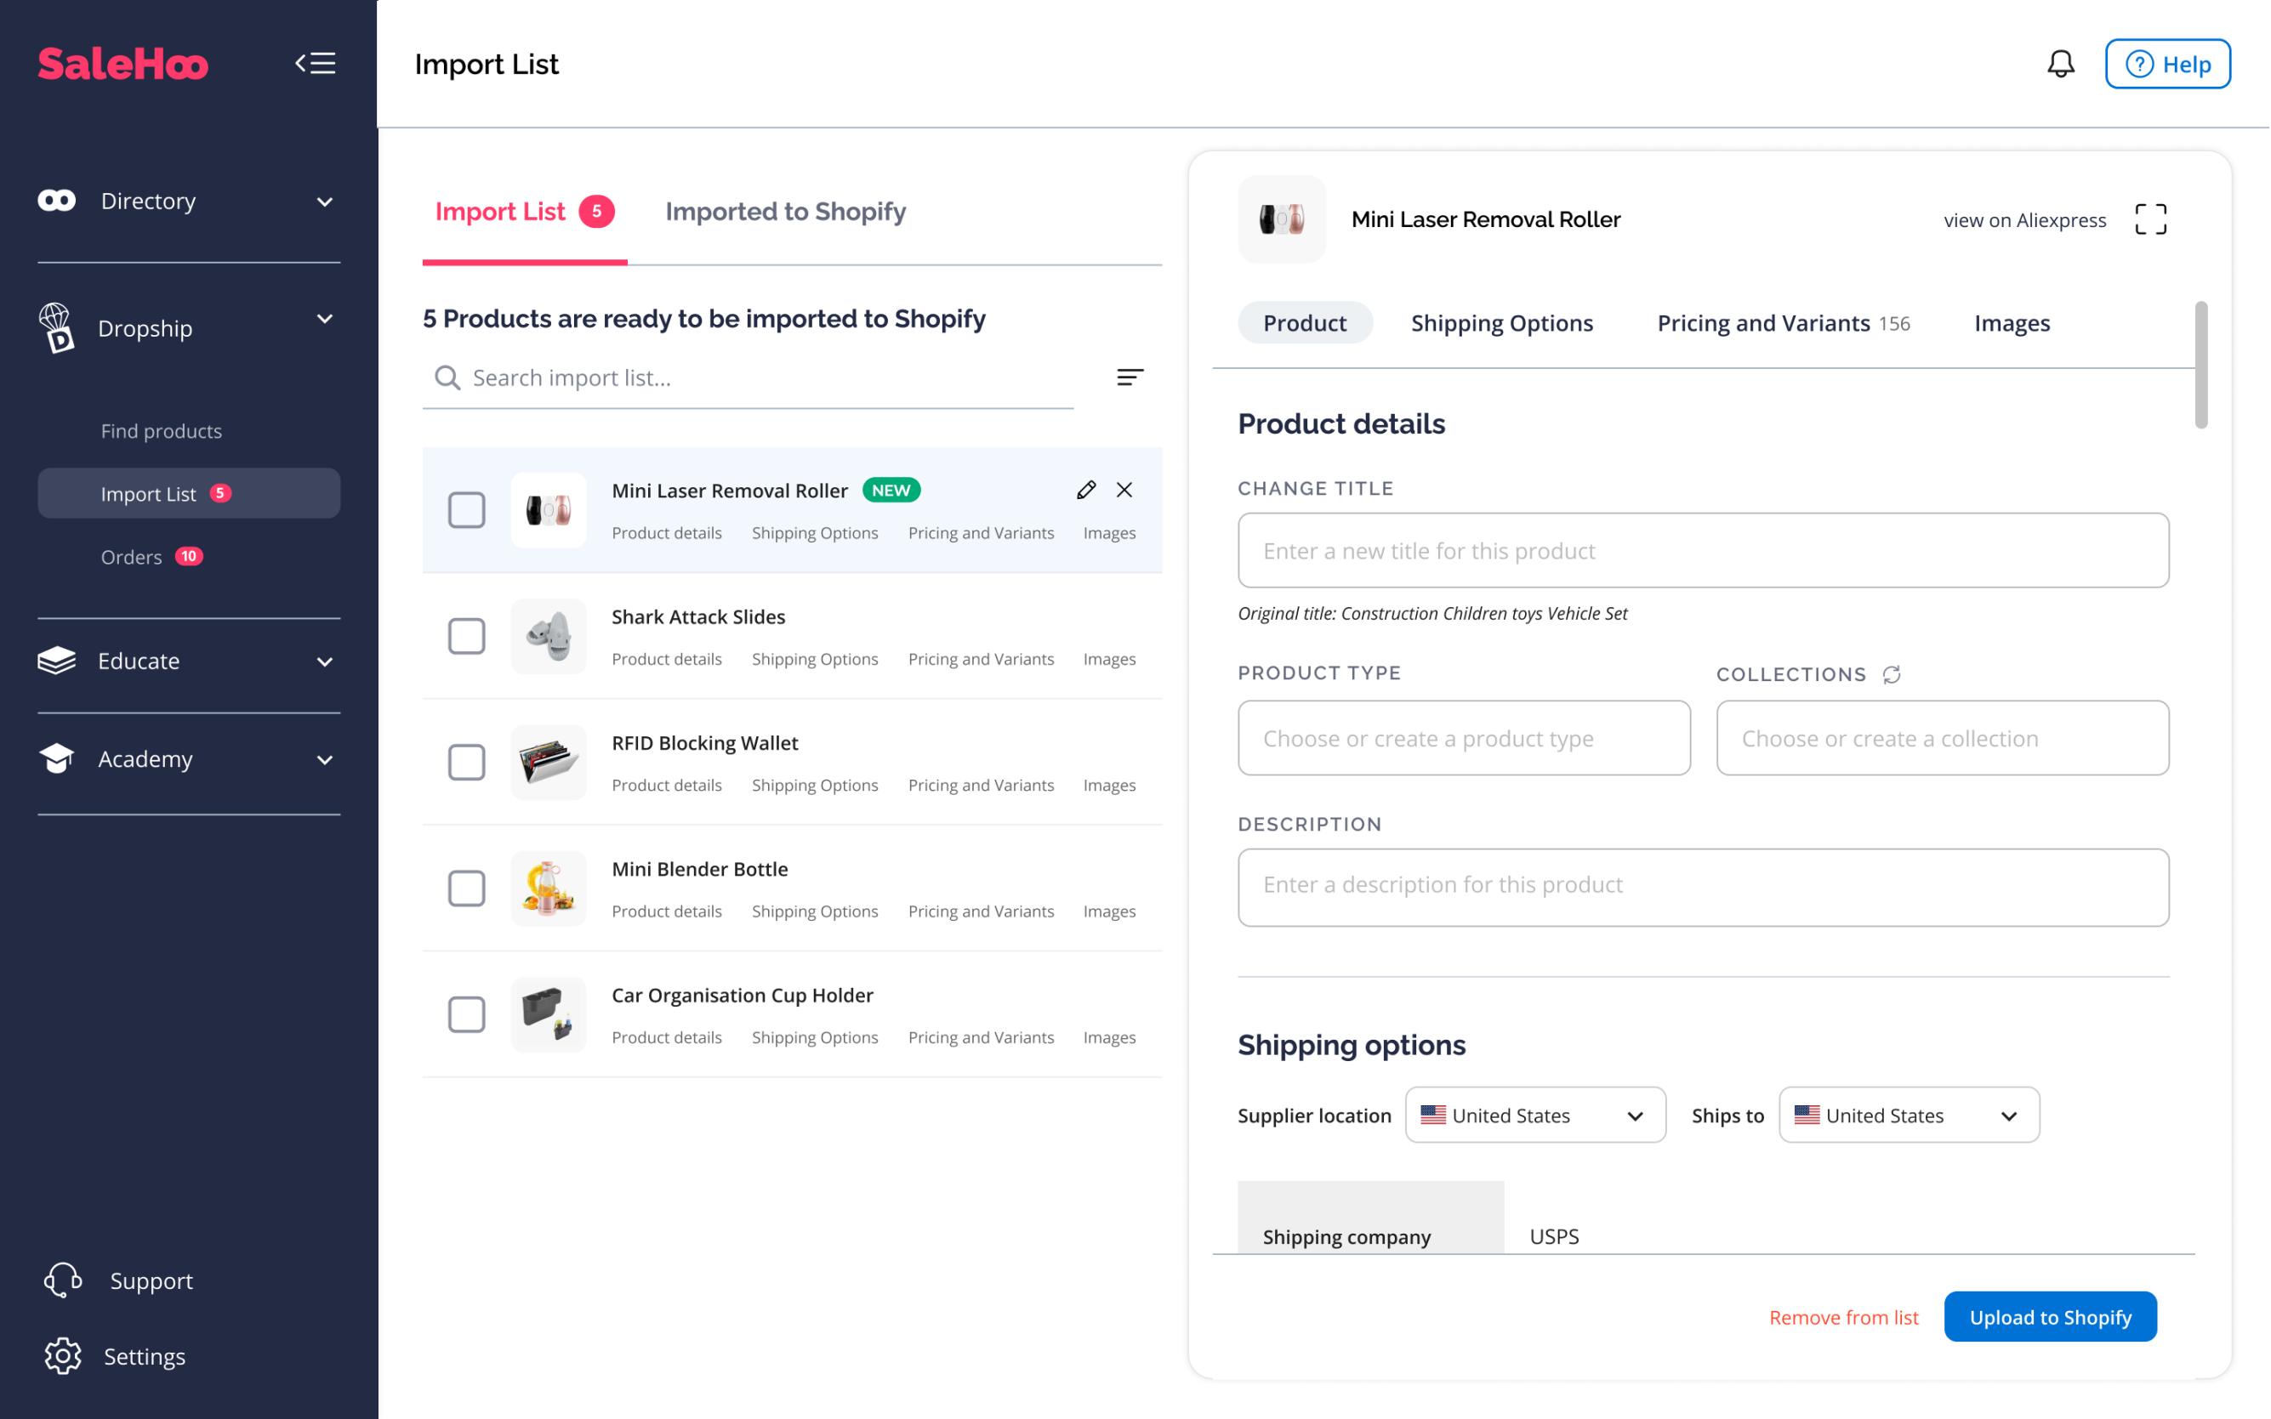Open Support headset icon
The height and width of the screenshot is (1419, 2271).
(63, 1280)
